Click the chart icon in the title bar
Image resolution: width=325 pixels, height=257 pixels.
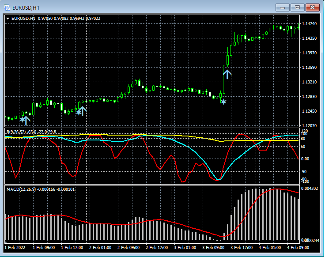tap(8, 7)
